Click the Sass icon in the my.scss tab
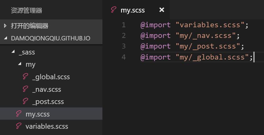The image size is (264, 135). pos(114,10)
